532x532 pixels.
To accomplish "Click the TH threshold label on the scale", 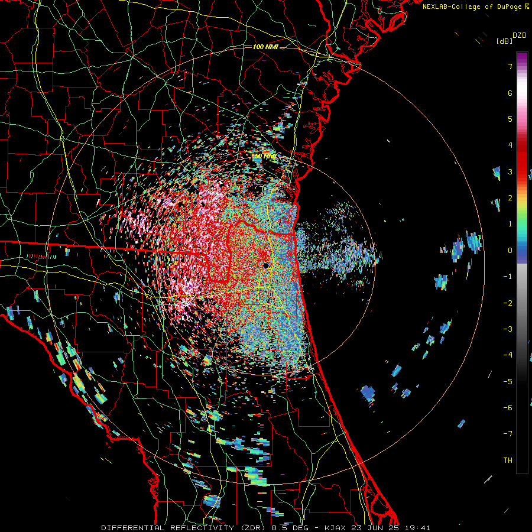I will 508,460.
